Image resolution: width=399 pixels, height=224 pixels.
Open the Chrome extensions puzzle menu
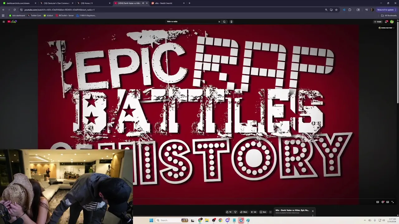click(350, 10)
